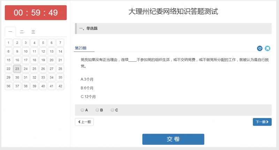Open question number 36
This screenshot has width=279, height=150.
click(9, 86)
